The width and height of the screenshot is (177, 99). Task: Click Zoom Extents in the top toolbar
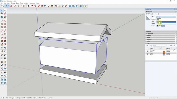tap(66, 6)
